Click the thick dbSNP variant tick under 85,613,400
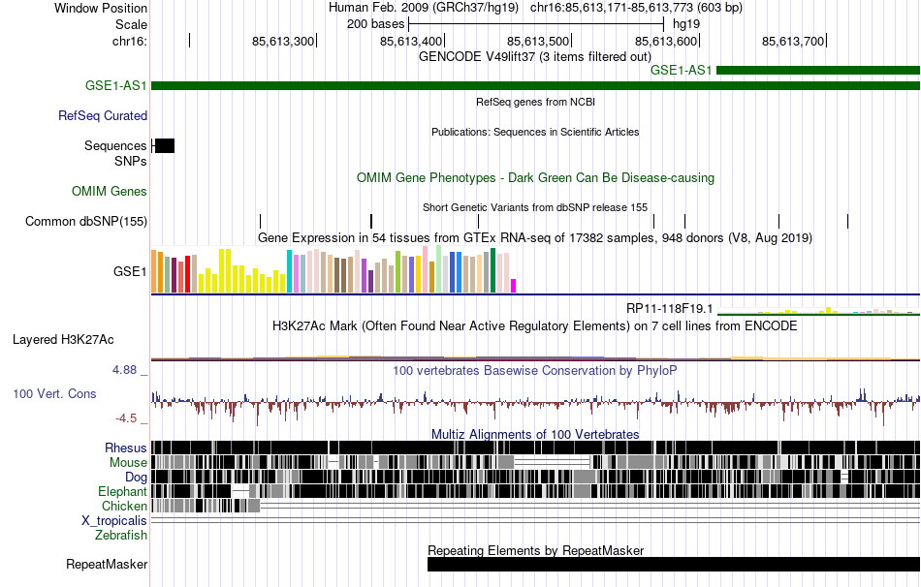The width and height of the screenshot is (921, 587). [x=371, y=221]
